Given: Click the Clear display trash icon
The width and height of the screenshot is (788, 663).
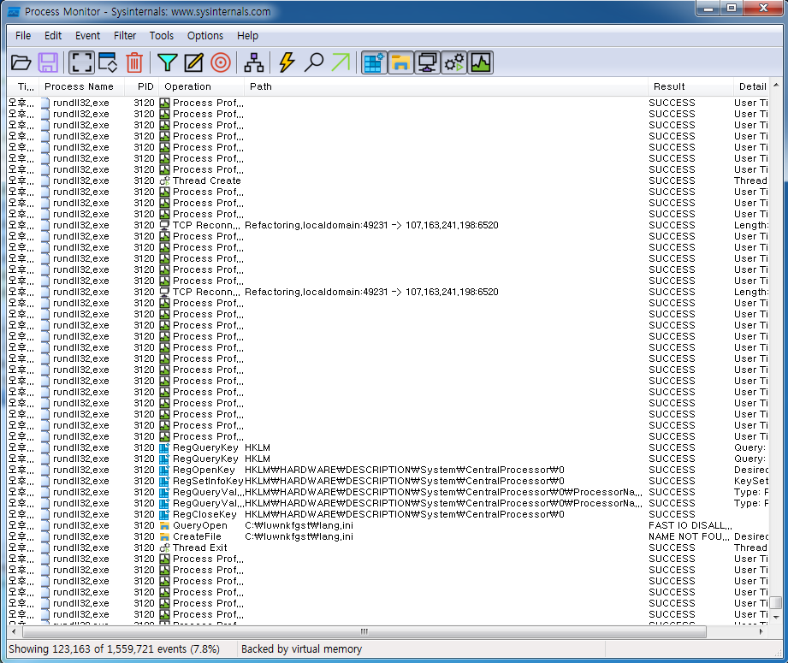Looking at the screenshot, I should 134,62.
